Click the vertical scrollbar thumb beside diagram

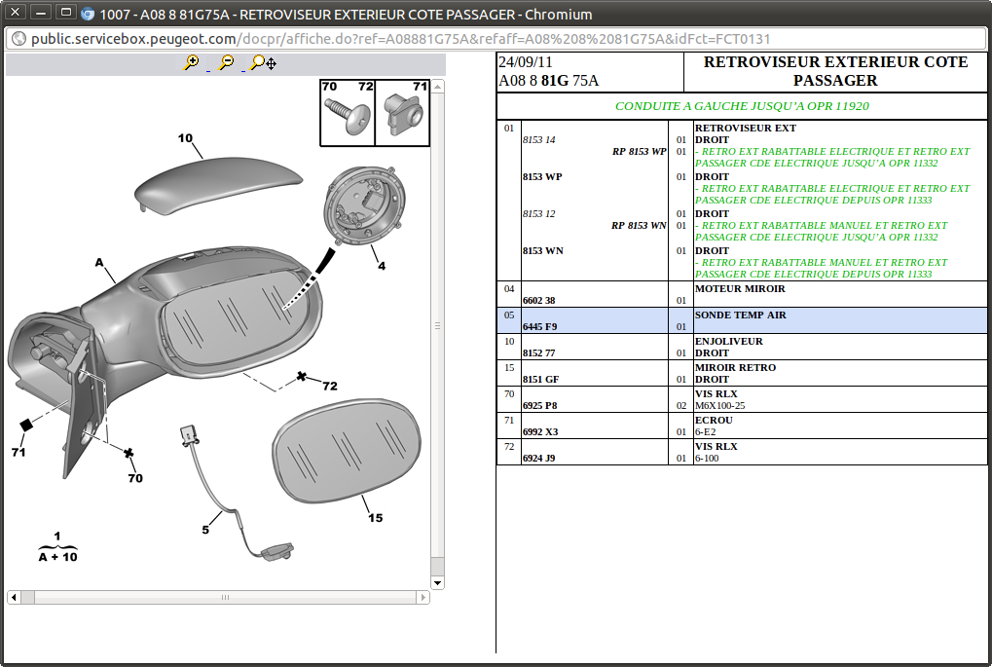click(x=437, y=326)
